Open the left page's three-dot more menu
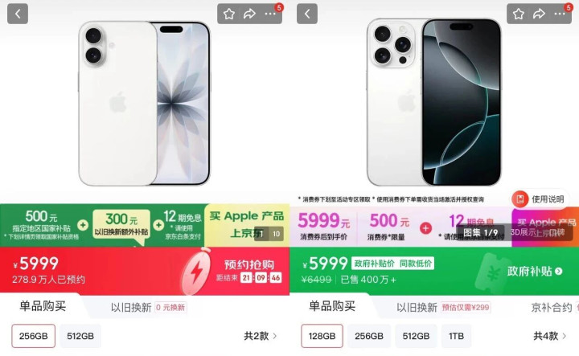This screenshot has height=356, width=579. [270, 14]
